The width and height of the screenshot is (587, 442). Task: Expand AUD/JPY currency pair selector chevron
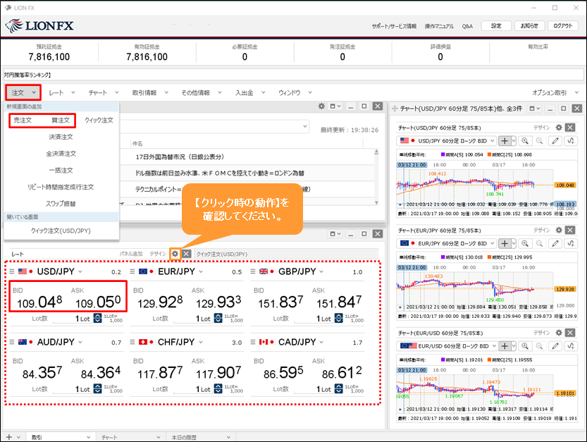pyautogui.click(x=80, y=342)
